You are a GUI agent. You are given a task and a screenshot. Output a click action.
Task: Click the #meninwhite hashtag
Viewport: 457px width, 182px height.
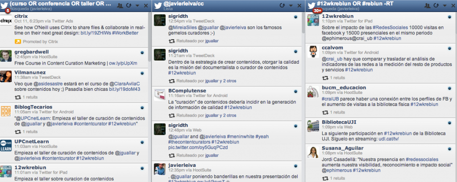pyautogui.click(x=241, y=137)
